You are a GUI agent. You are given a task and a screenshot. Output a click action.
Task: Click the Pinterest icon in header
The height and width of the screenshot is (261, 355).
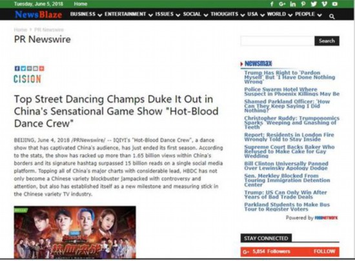tap(303, 4)
